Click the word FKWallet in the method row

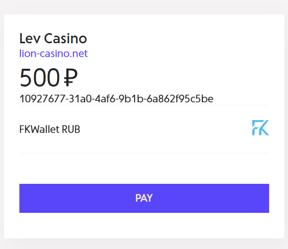coord(39,129)
